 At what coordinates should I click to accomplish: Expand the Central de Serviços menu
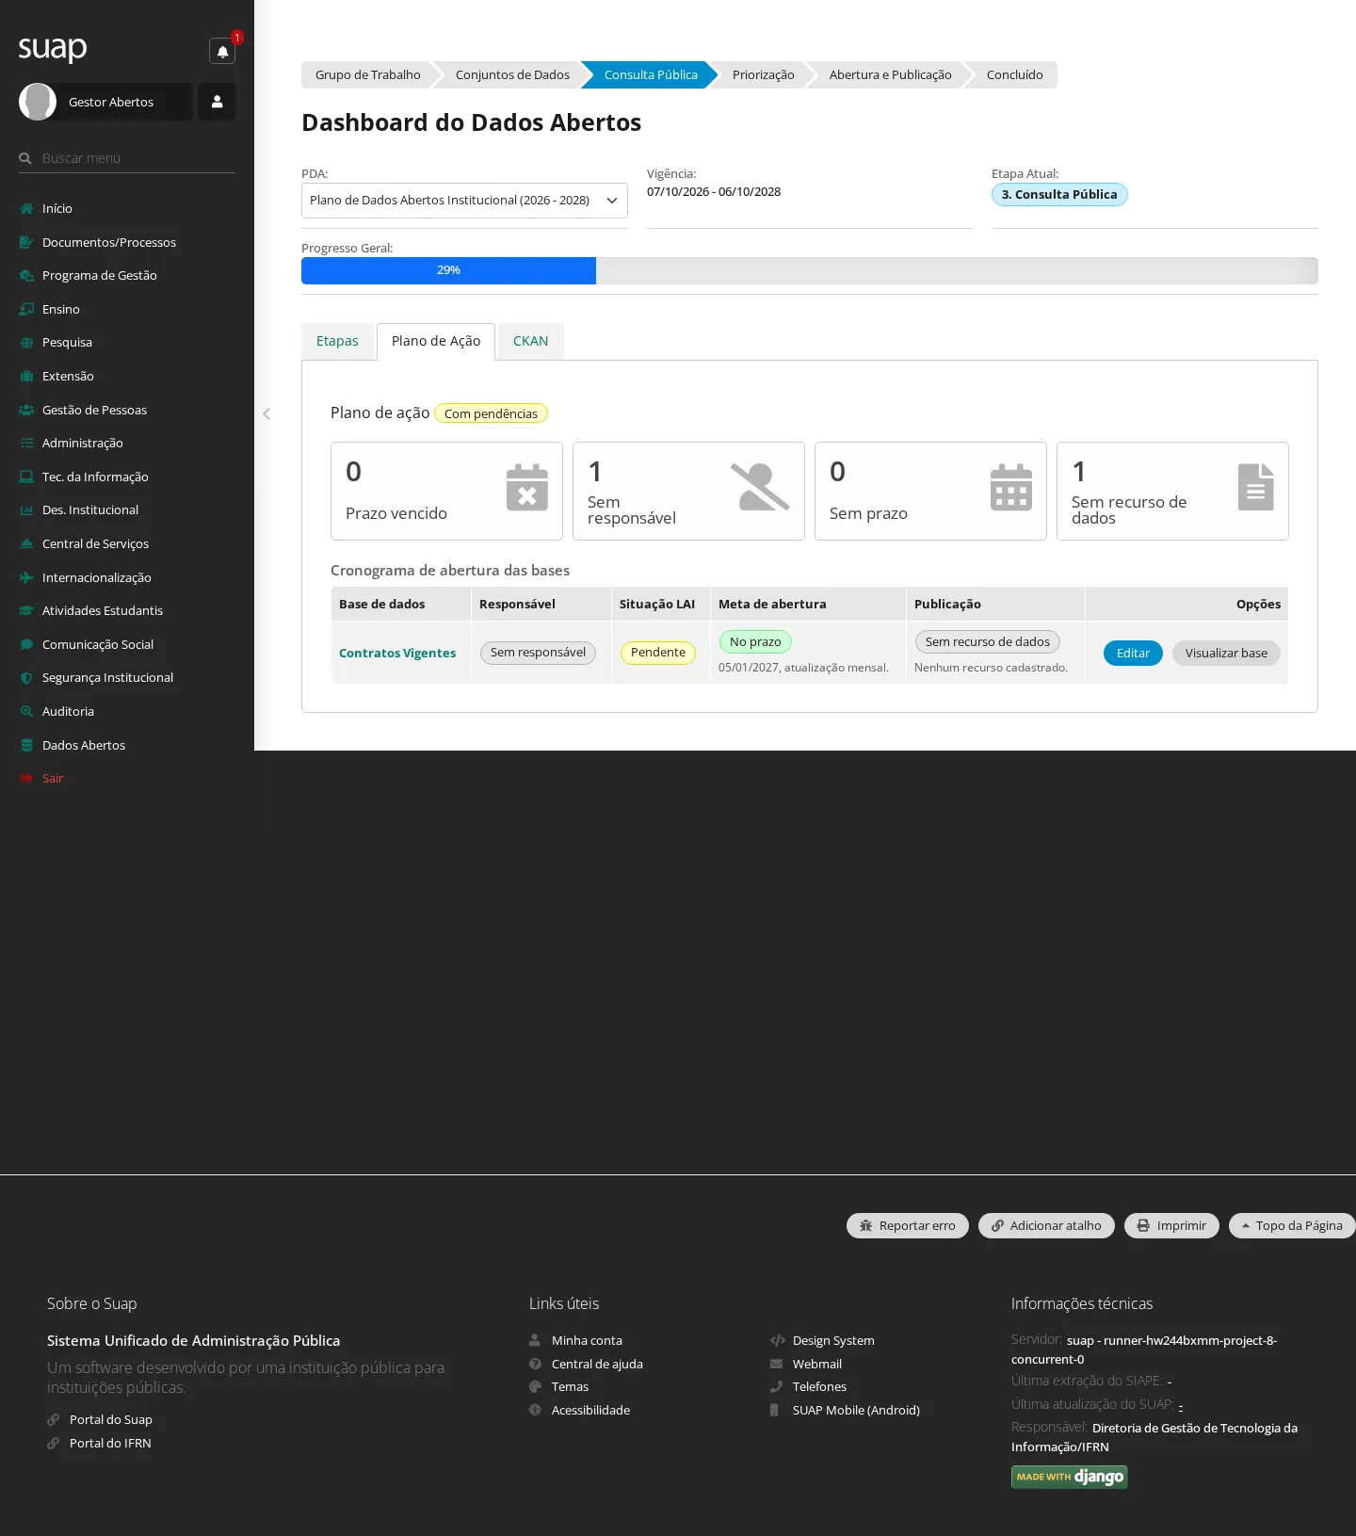95,544
